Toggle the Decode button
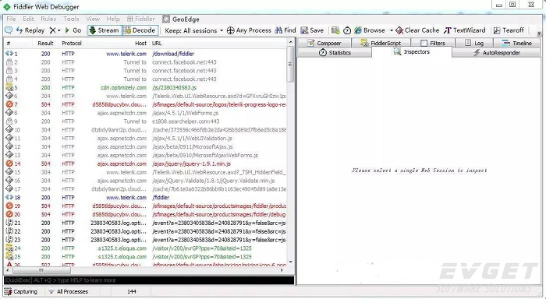This screenshot has width=546, height=299. [x=140, y=30]
